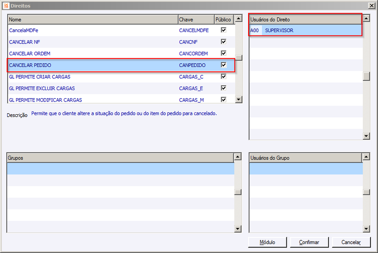Select the GL PERMITE MODIFICAR CARGAS row

coord(121,99)
